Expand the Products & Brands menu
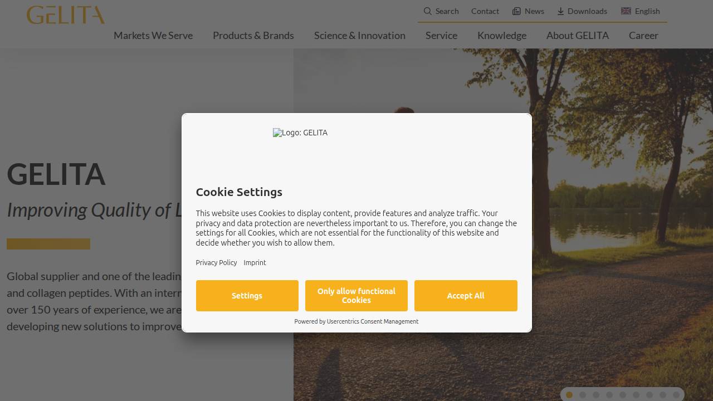This screenshot has width=713, height=401. click(x=253, y=36)
